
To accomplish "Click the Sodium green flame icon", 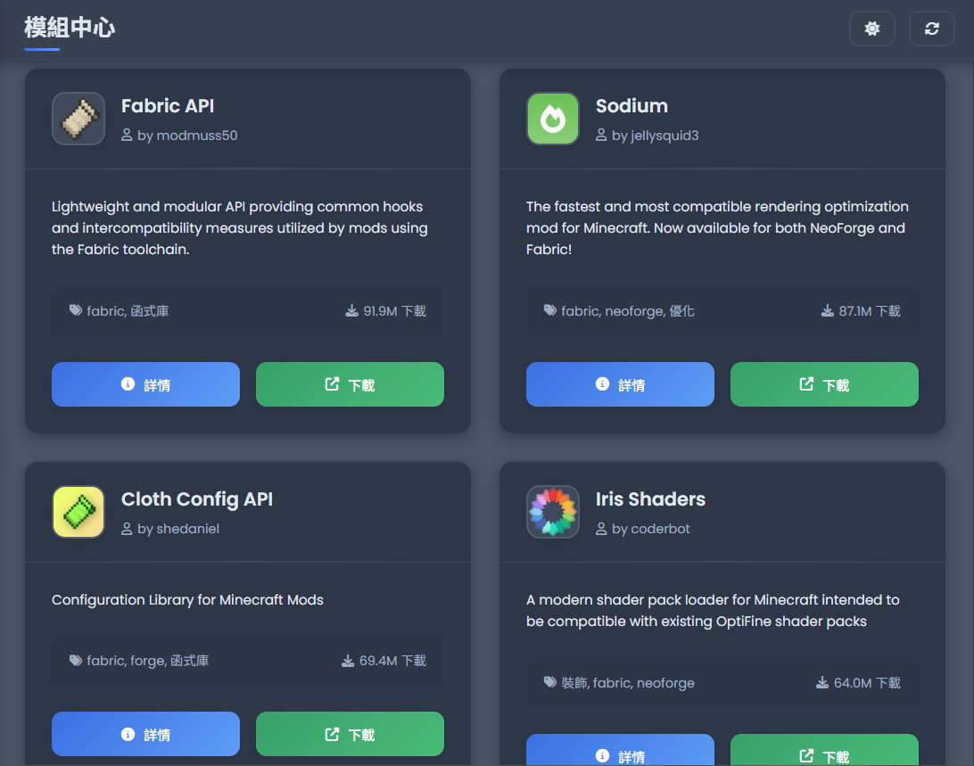I will (553, 119).
